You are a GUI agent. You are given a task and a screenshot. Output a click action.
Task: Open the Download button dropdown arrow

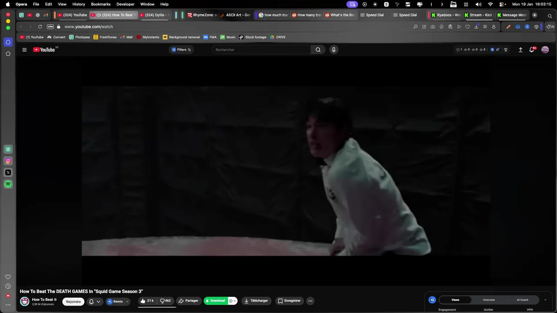pyautogui.click(x=235, y=301)
